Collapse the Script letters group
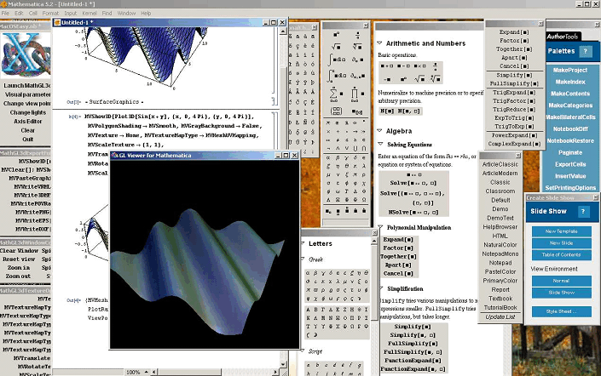 pos(303,350)
